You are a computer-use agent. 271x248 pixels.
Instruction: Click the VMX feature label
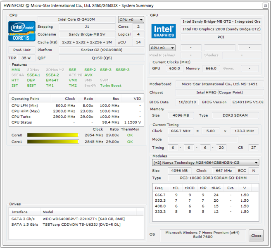[73, 80]
